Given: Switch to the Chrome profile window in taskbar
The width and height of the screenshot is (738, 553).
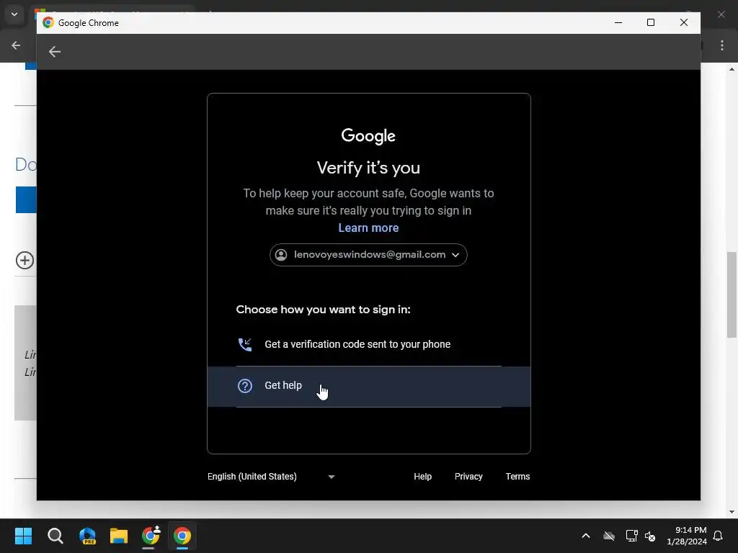Looking at the screenshot, I should point(151,536).
